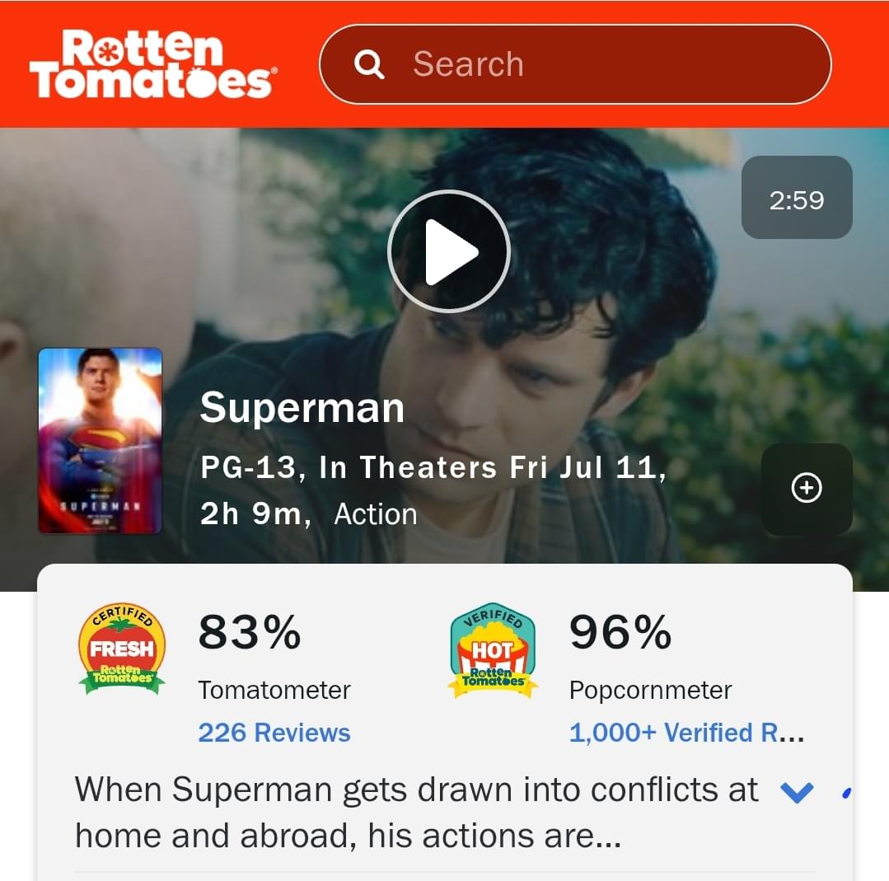Click the Tomatometer label
This screenshot has width=889, height=881.
[274, 691]
